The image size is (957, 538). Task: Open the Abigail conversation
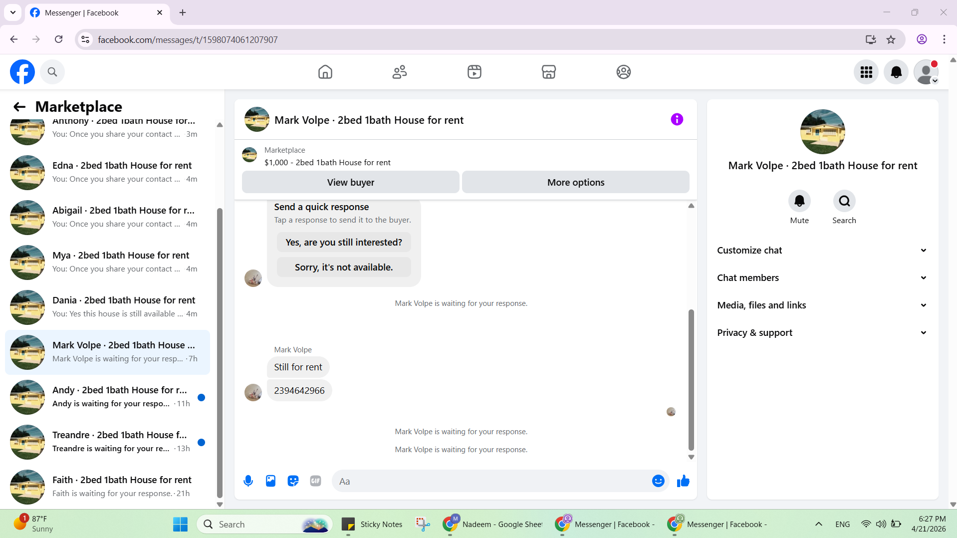107,217
